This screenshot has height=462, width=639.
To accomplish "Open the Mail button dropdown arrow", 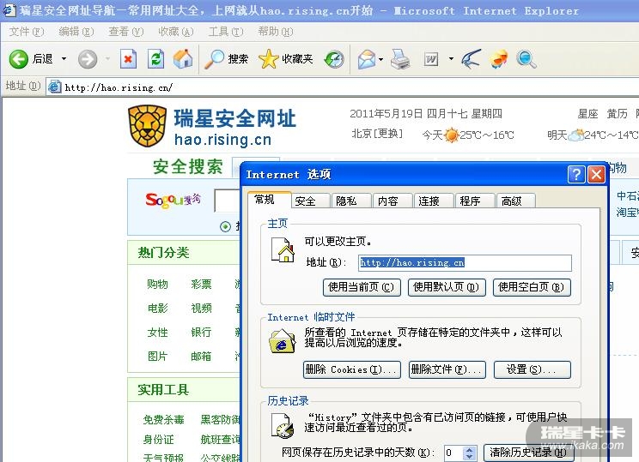I will 380,59.
